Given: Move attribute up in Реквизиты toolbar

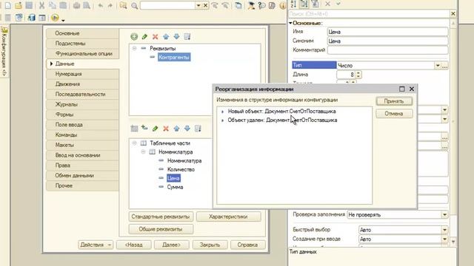Looking at the screenshot, I should tap(166, 36).
